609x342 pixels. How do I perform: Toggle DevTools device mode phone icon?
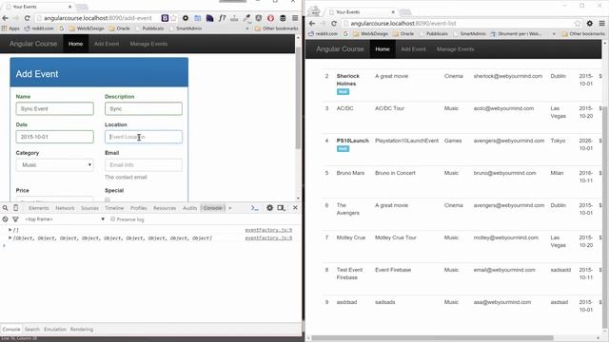tap(16, 208)
